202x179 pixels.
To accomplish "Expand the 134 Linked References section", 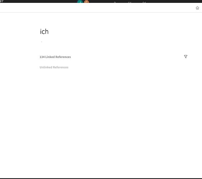I will tap(55, 57).
